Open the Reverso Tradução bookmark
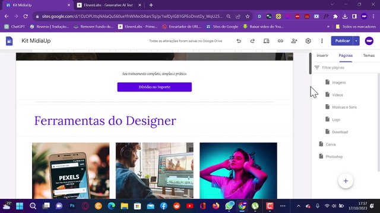380x213 pixels. click(50, 27)
